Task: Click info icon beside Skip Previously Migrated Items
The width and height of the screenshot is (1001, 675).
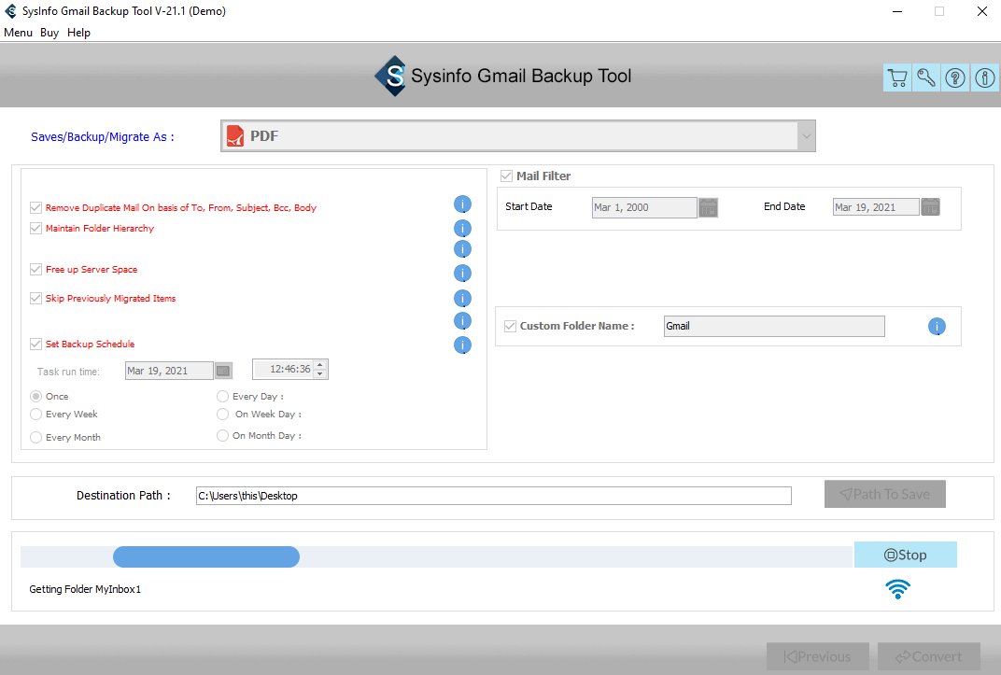Action: click(x=462, y=299)
